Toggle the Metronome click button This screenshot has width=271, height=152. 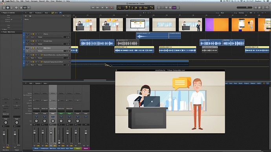[x=178, y=7]
